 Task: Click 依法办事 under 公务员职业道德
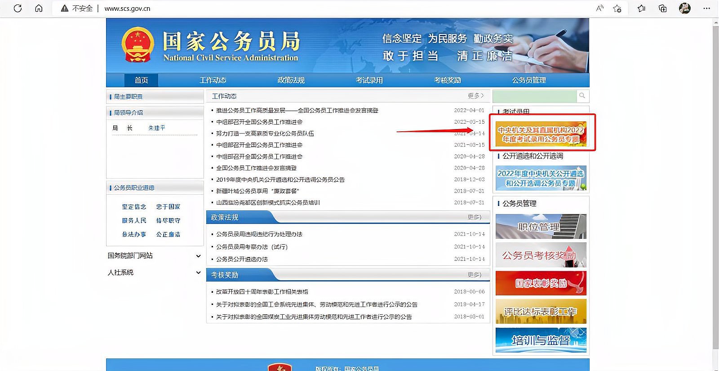coord(134,235)
